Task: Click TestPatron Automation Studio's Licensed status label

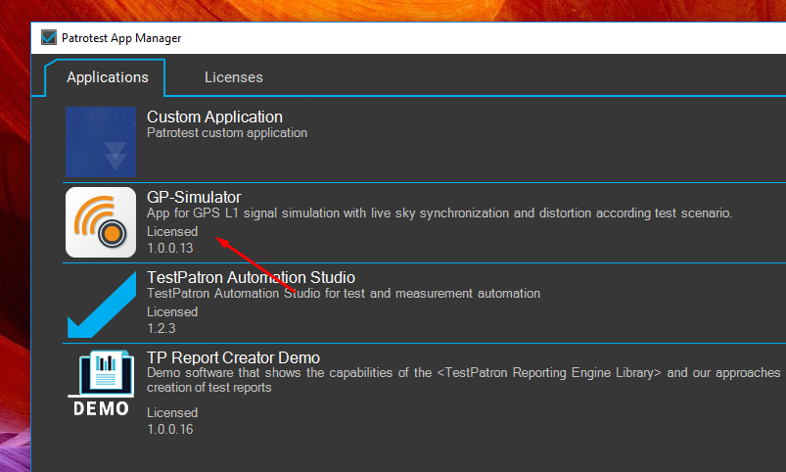Action: 172,312
